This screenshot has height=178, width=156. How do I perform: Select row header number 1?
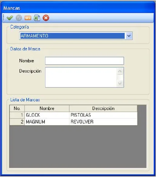click(17, 115)
